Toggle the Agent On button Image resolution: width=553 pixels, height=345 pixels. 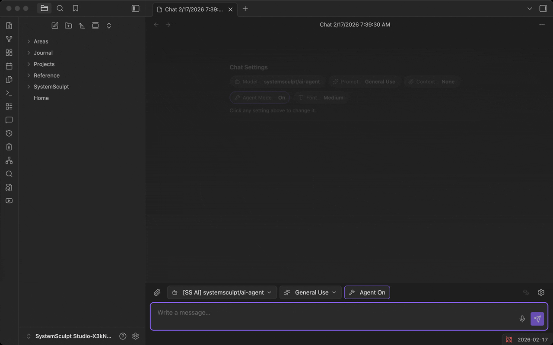coord(367,292)
